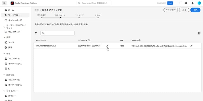The image size is (203, 101).
Task: Open the notifications bell
Action: tap(193, 3)
